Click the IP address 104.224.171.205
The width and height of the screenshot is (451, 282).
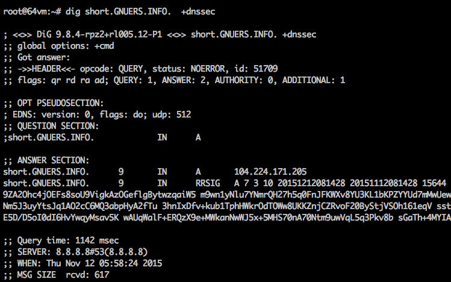tap(270, 171)
